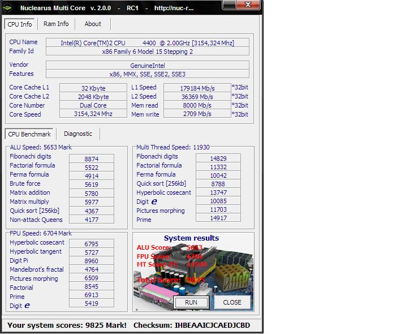Click ALU Ferma formula score 4914
Image resolution: width=396 pixels, height=334 pixels.
coord(92,176)
